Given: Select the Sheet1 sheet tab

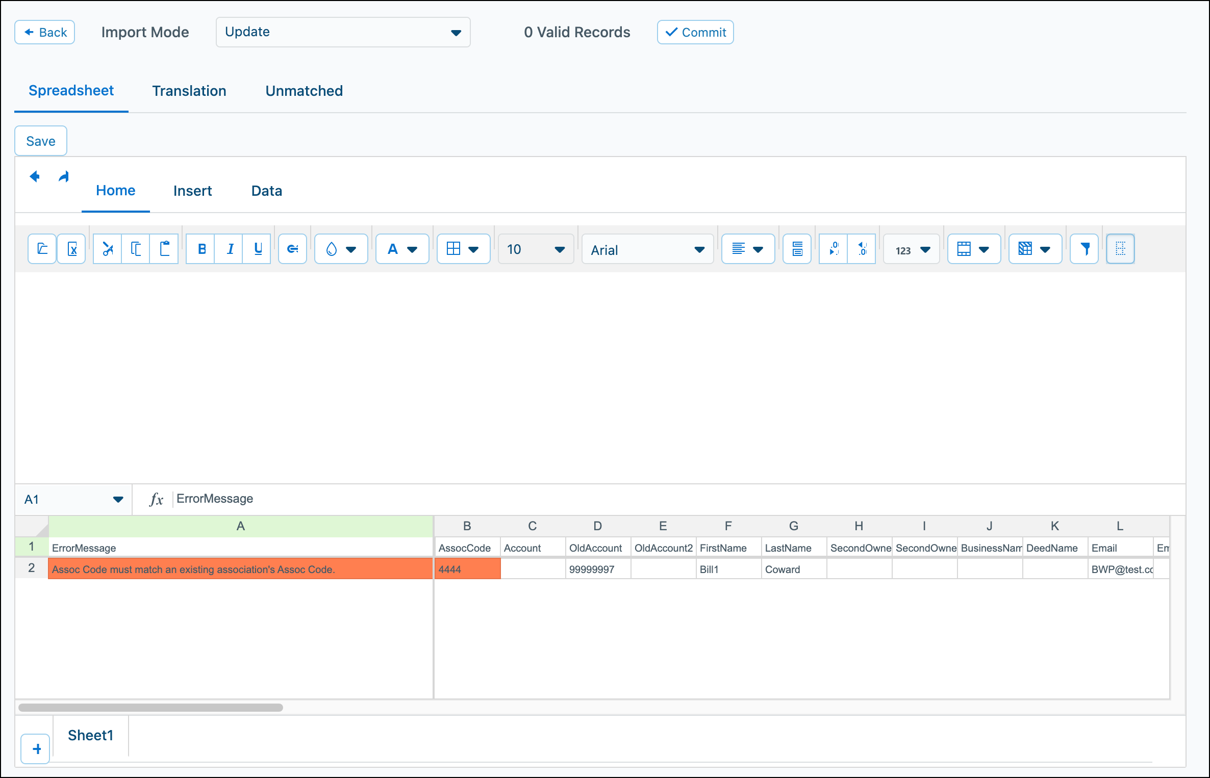Looking at the screenshot, I should [91, 735].
